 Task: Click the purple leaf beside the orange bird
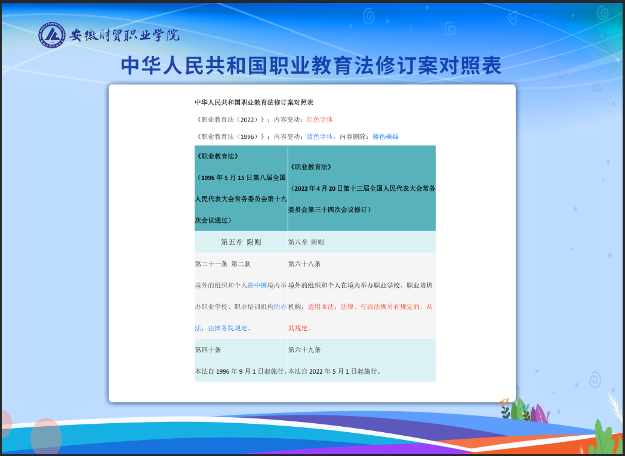click(540, 414)
